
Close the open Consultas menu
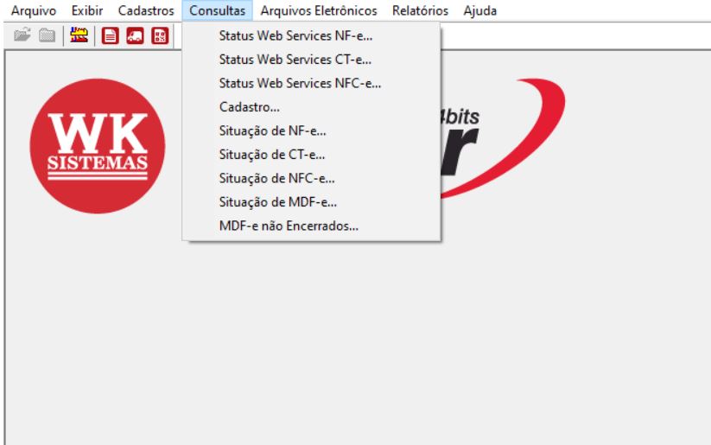(x=217, y=10)
